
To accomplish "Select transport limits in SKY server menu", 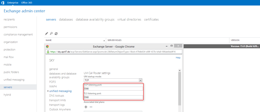I will pos(58,100).
